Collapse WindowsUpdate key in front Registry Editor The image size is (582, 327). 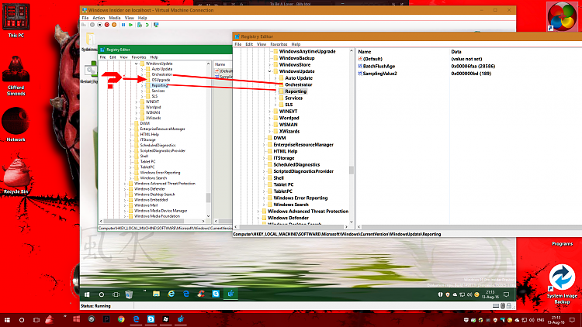[270, 71]
